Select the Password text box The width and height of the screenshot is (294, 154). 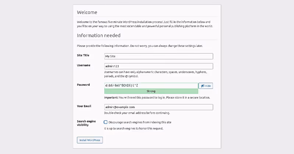click(x=151, y=86)
